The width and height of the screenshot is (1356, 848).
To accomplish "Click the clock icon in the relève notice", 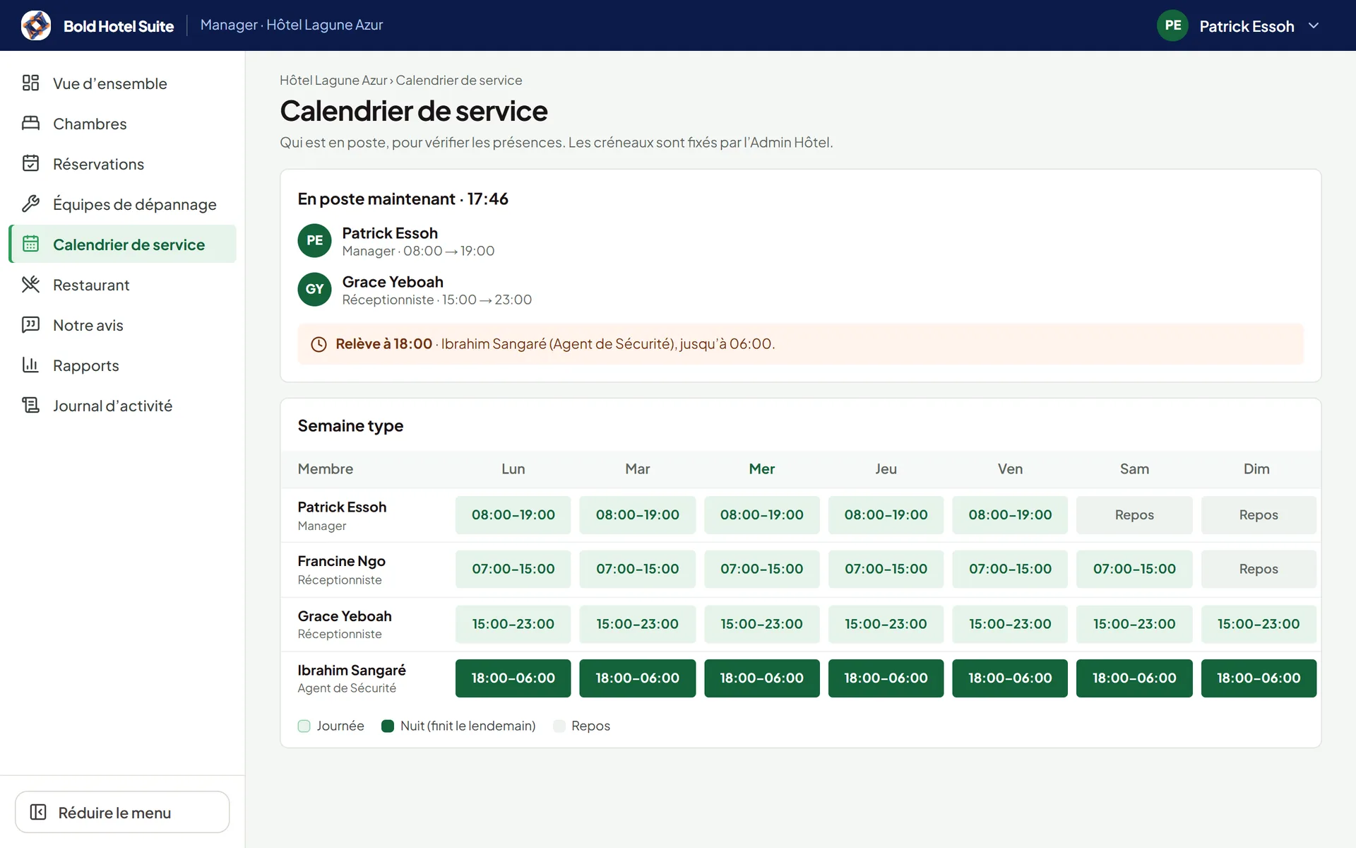I will pyautogui.click(x=319, y=344).
